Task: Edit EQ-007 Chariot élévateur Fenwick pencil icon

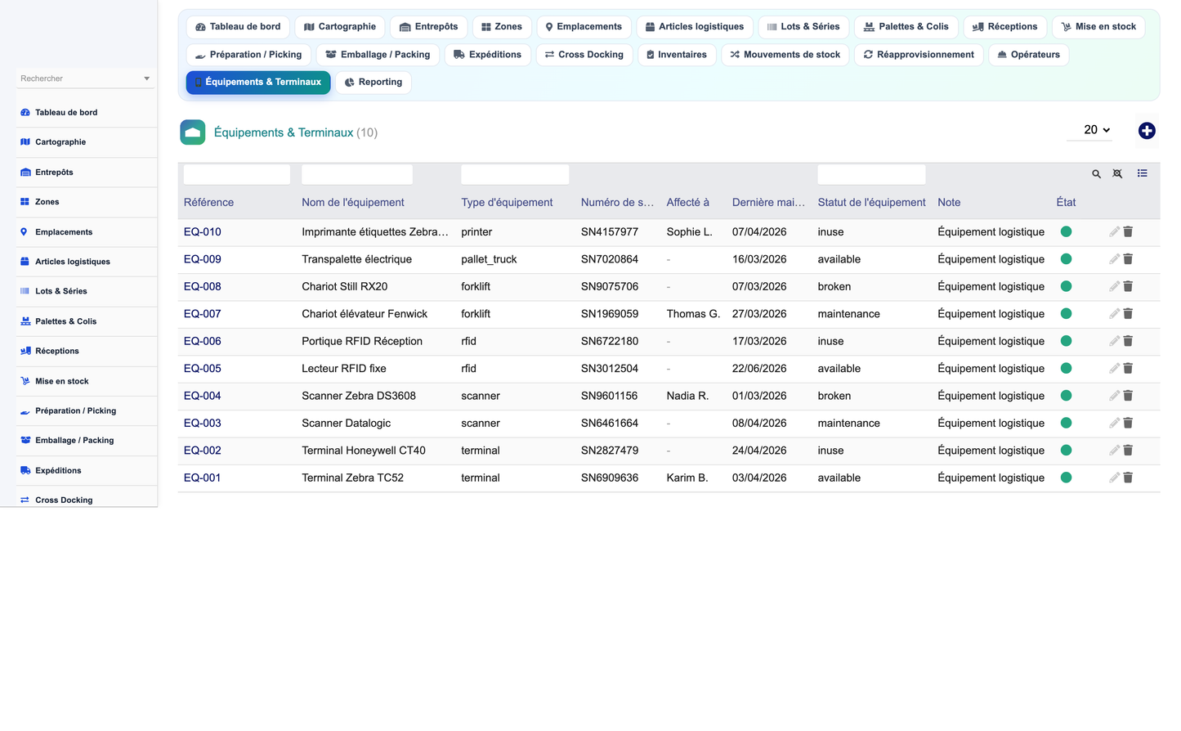Action: coord(1114,314)
